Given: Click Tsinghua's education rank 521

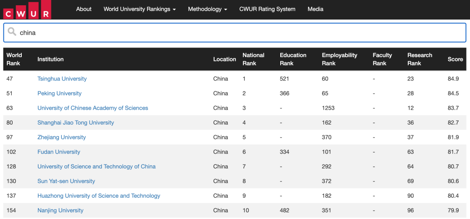Looking at the screenshot, I should click(x=285, y=79).
